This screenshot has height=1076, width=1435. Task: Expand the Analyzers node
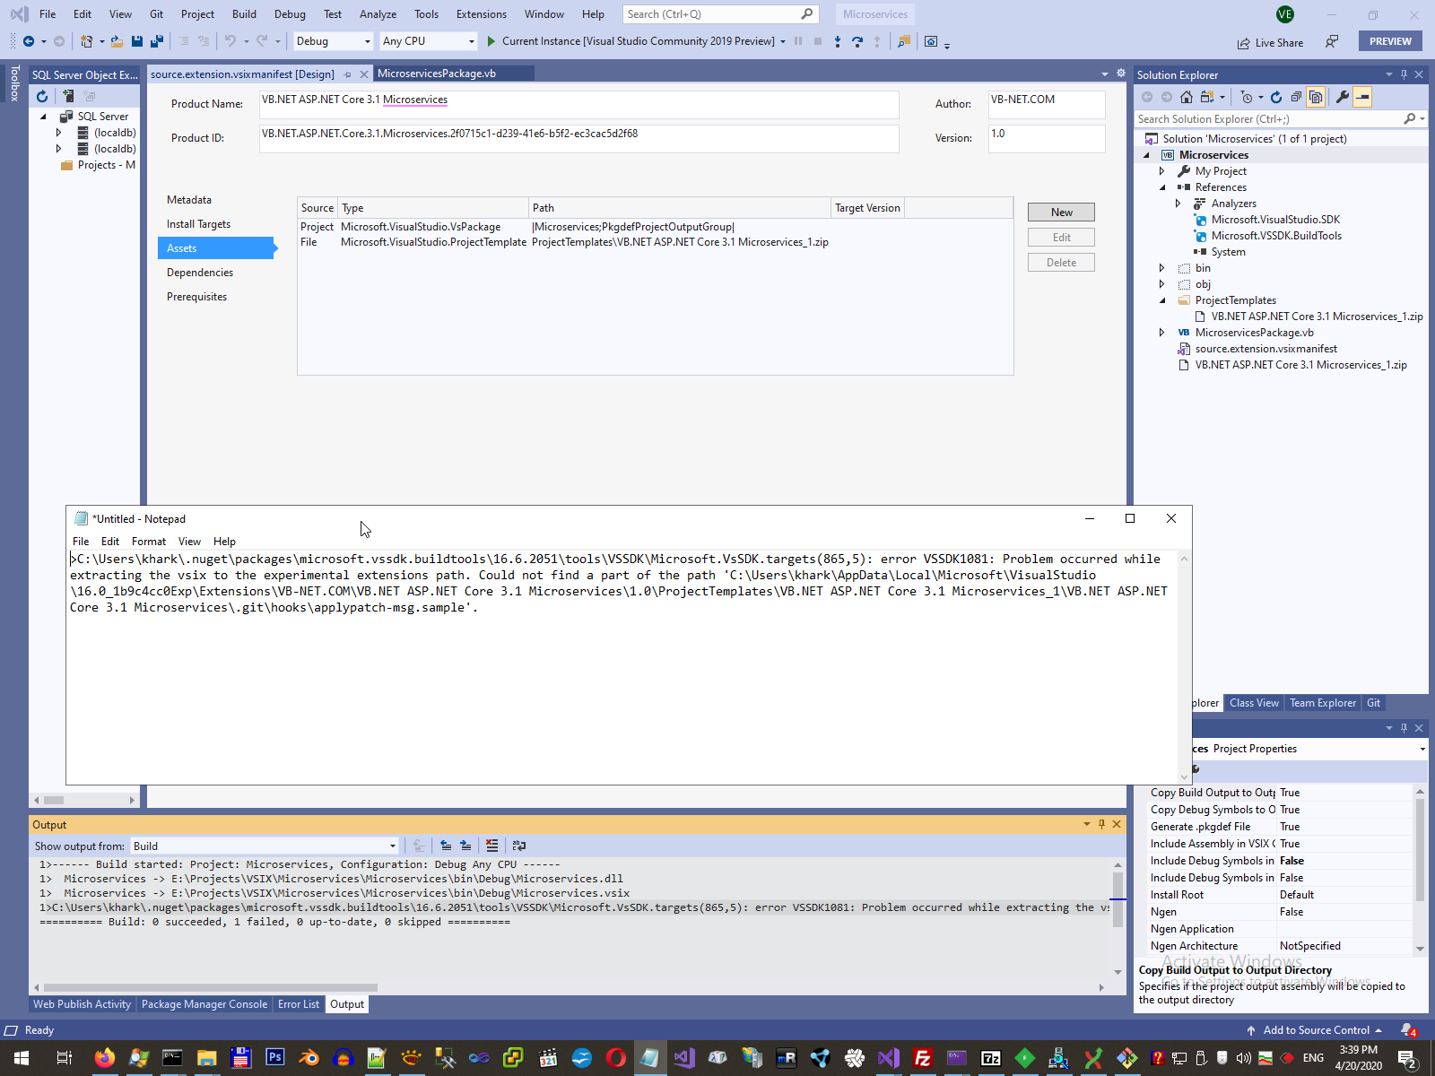pos(1178,204)
